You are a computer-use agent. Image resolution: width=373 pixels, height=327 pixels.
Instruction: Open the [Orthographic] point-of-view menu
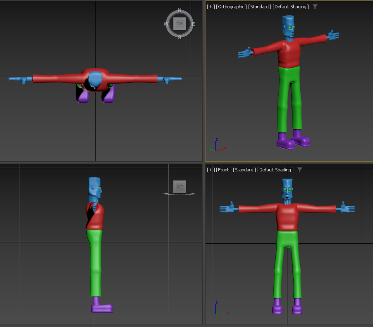pos(231,7)
